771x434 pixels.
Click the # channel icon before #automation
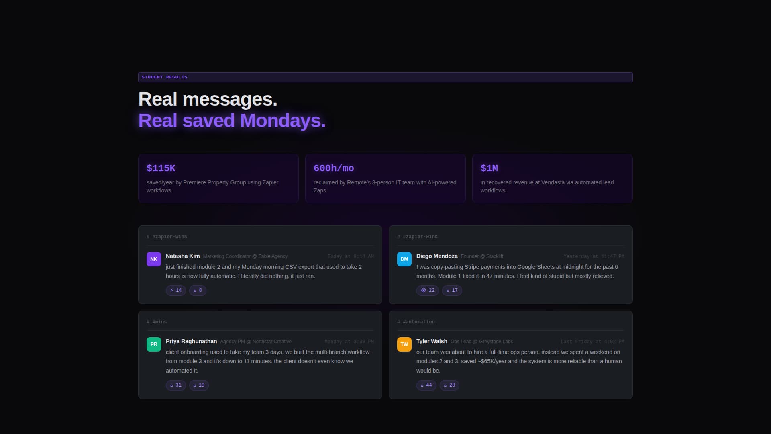coord(398,321)
